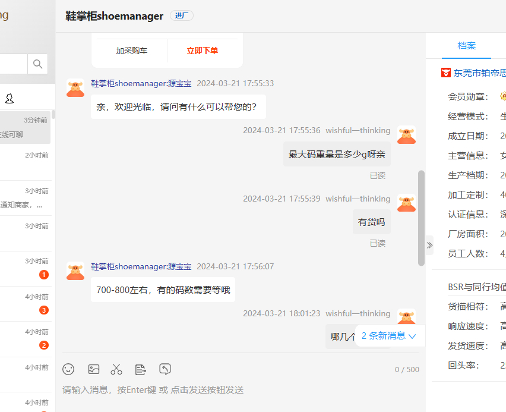This screenshot has height=412, width=506.
Task: Jump to 2 new messages notification
Action: 388,336
